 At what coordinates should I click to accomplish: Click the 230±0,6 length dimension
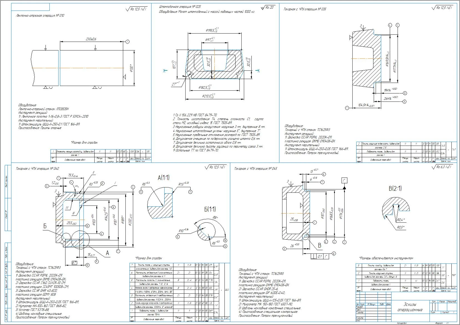click(x=91, y=39)
